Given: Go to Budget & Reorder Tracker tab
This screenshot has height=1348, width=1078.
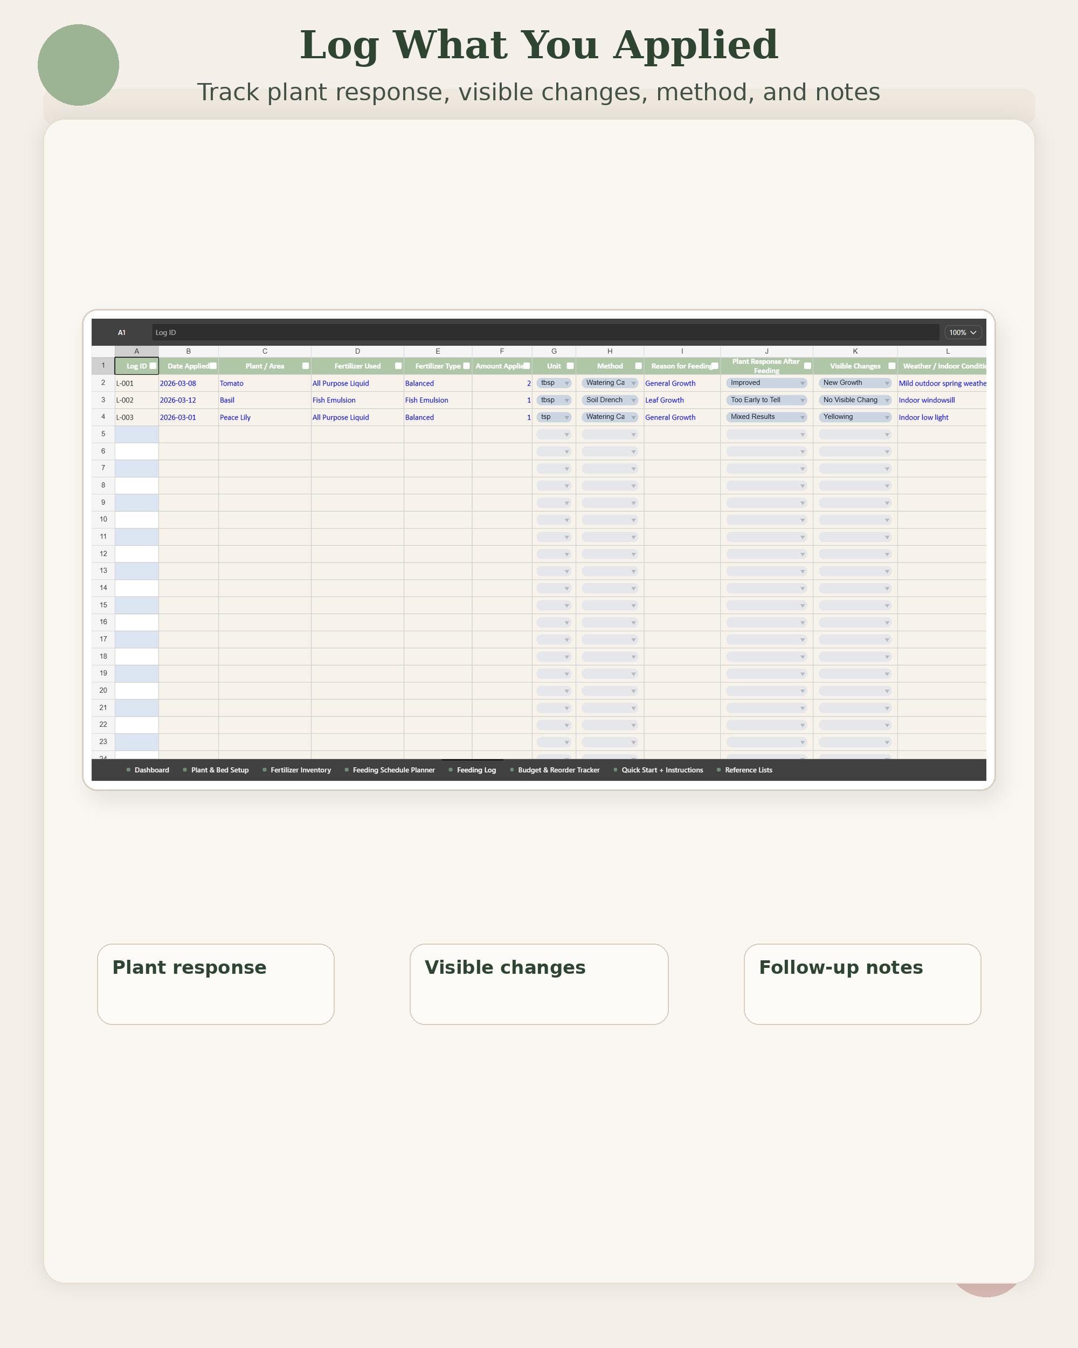Looking at the screenshot, I should click(x=555, y=769).
